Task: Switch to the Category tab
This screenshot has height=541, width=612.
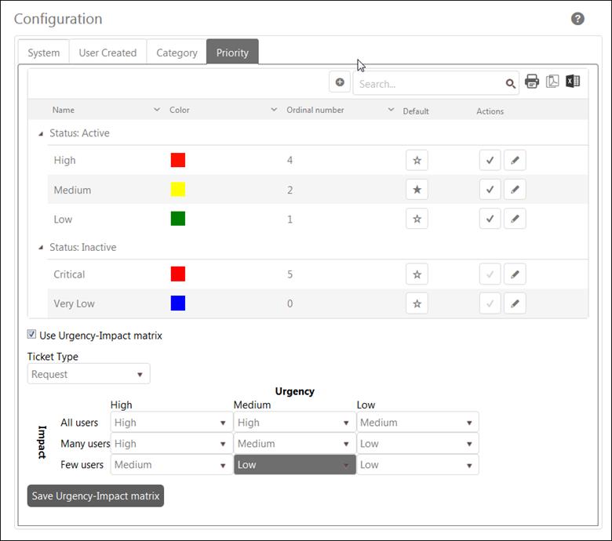Action: [177, 53]
